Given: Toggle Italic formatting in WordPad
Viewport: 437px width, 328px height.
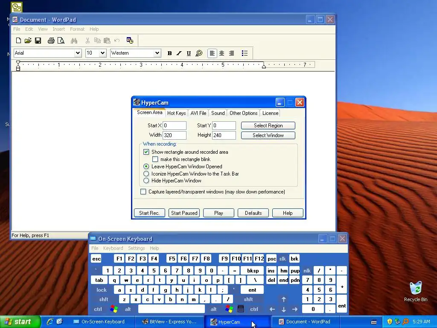Looking at the screenshot, I should pyautogui.click(x=179, y=53).
